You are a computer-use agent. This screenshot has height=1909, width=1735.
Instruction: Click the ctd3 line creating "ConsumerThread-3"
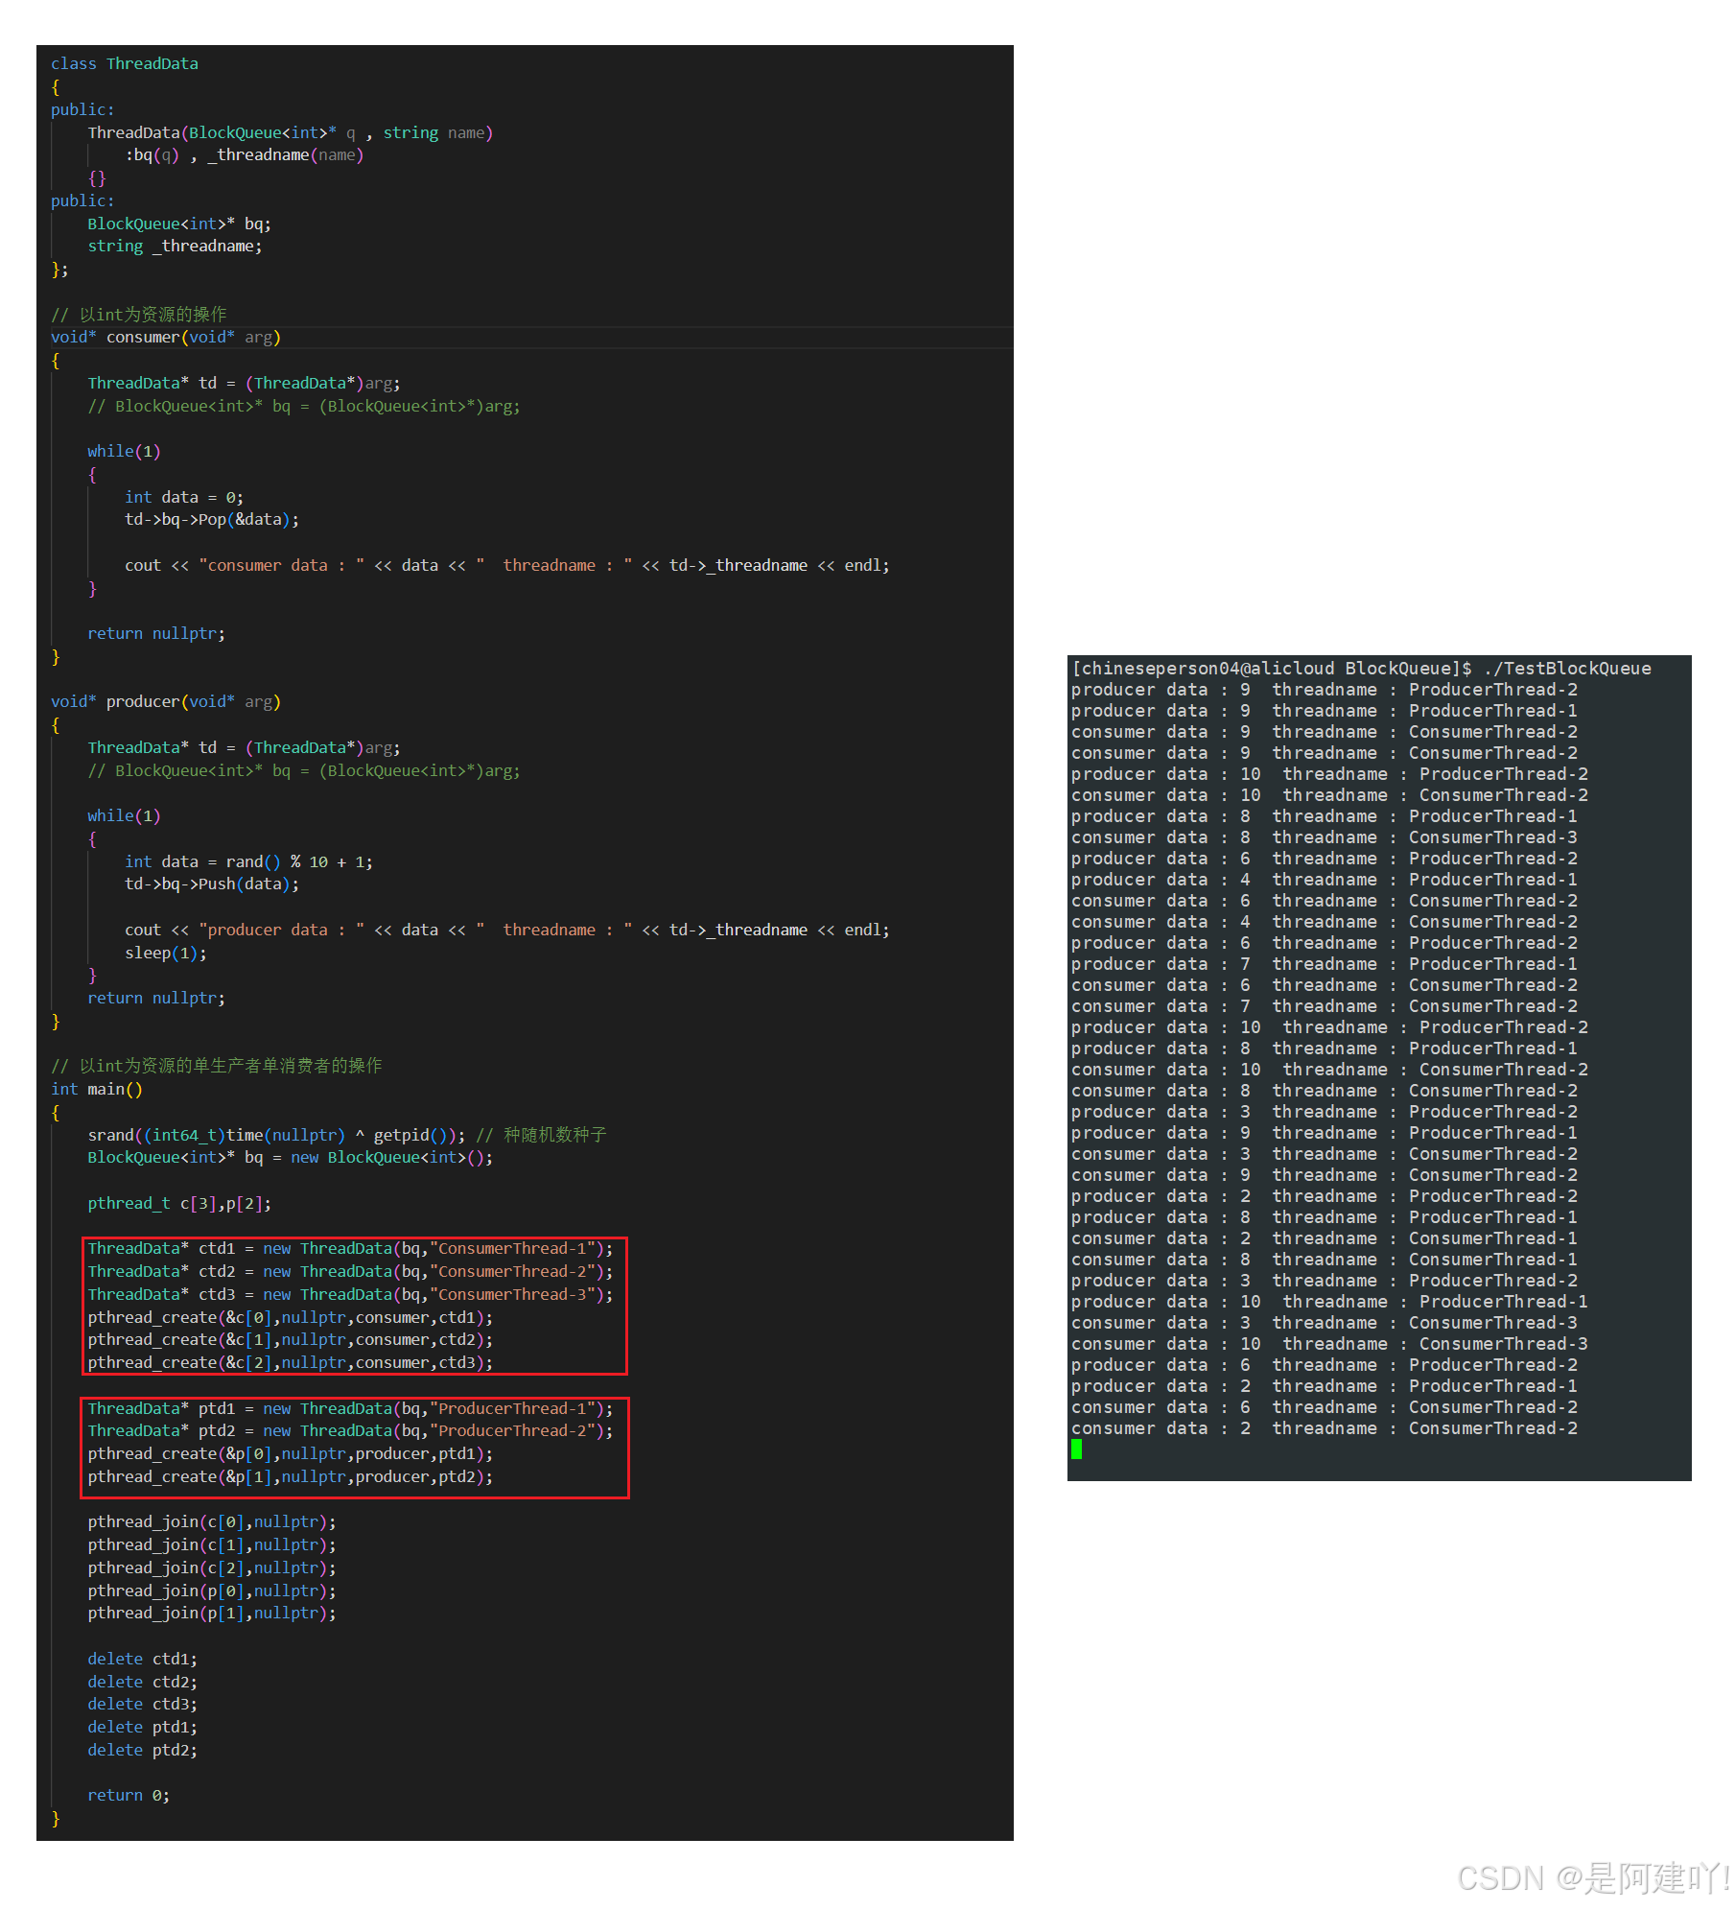coord(350,1294)
